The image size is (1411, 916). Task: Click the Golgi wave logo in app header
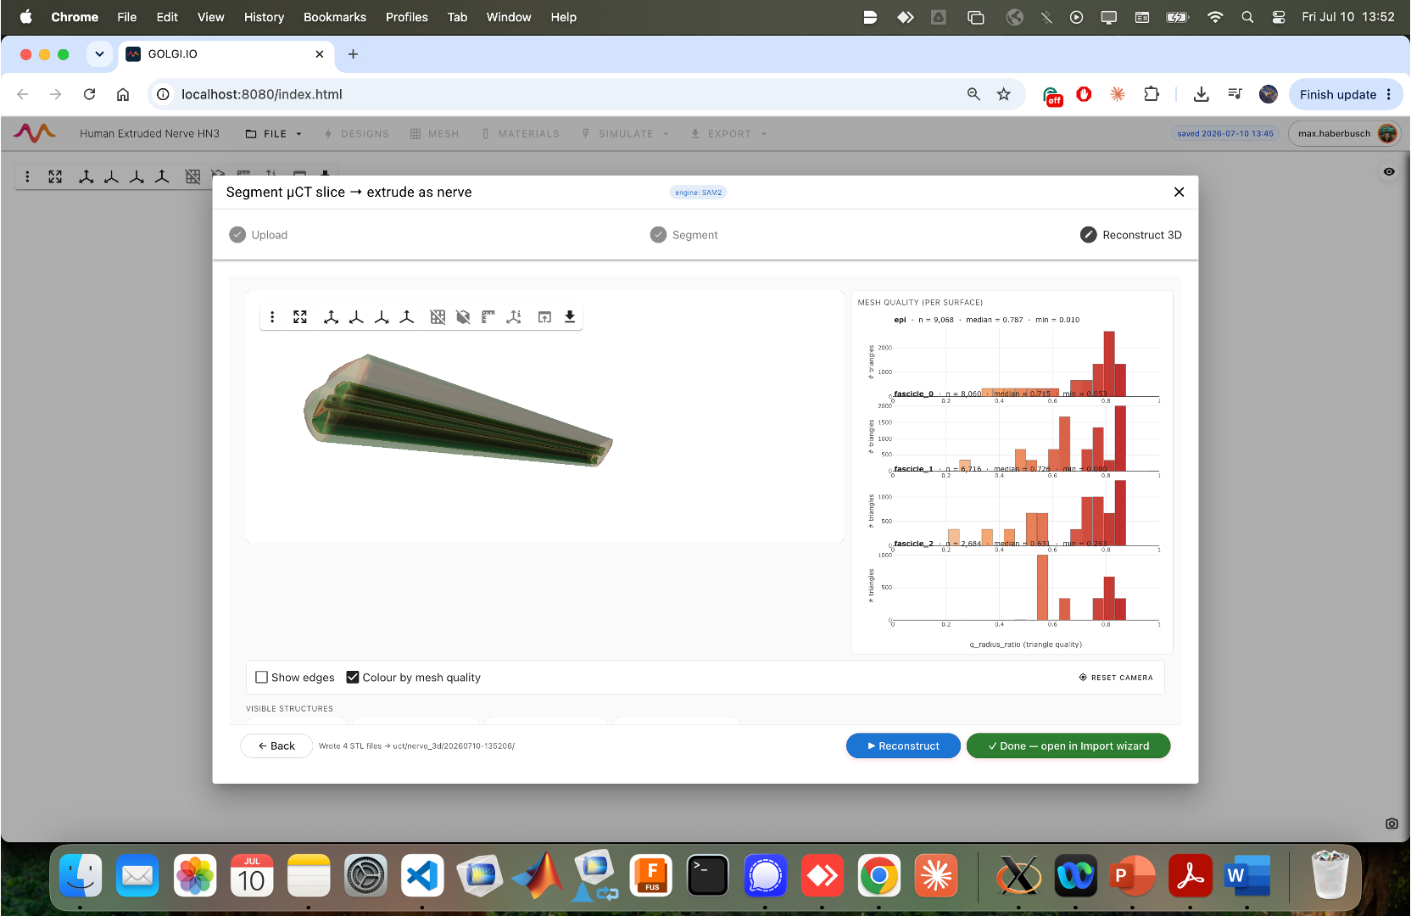(35, 133)
